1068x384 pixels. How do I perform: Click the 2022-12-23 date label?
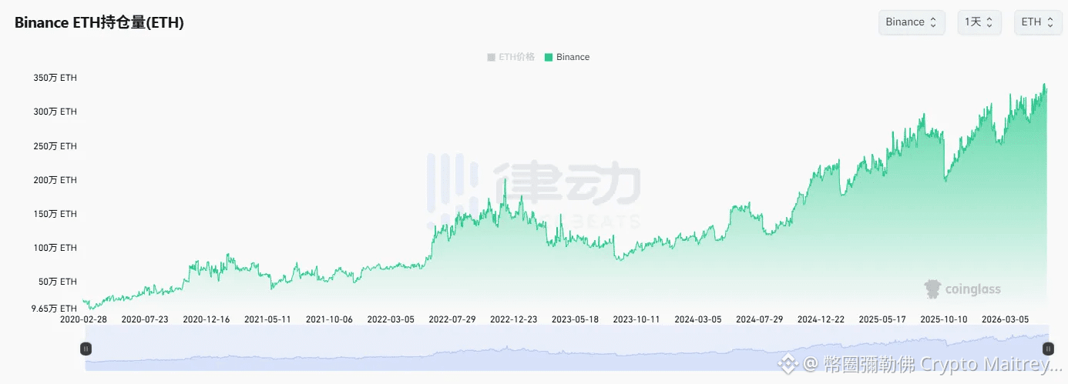(x=514, y=319)
